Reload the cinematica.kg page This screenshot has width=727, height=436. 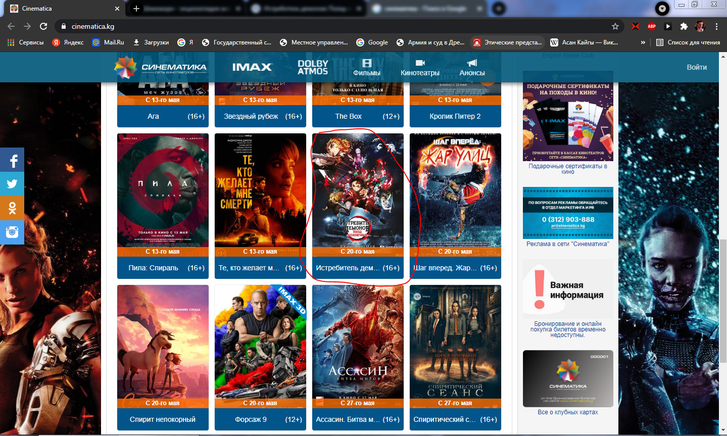point(43,26)
